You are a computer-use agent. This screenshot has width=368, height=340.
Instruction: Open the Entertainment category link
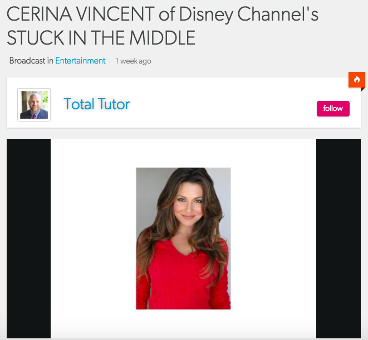click(x=80, y=61)
